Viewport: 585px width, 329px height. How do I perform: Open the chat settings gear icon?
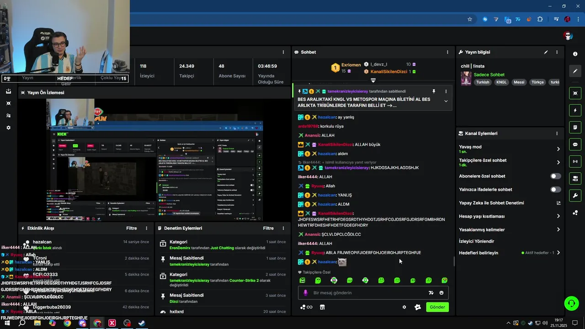(404, 307)
